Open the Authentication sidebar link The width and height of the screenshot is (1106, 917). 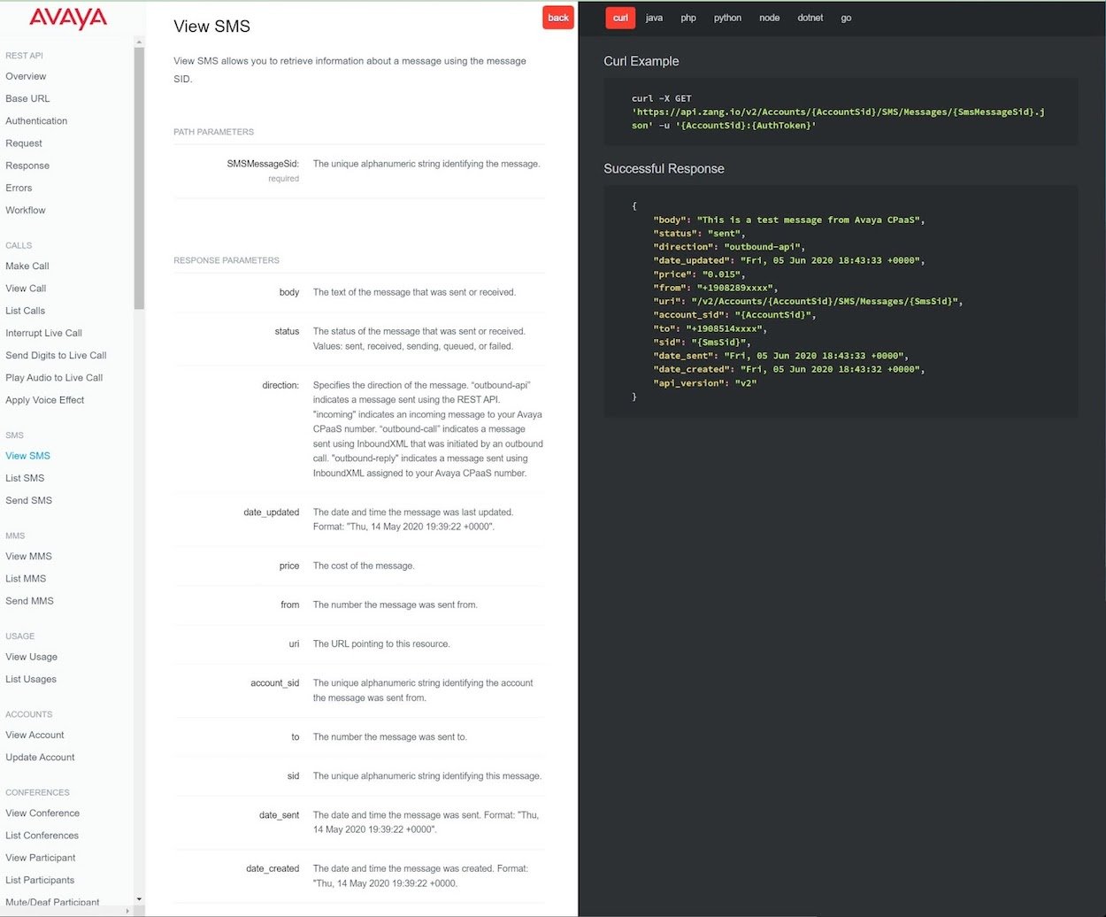[x=36, y=120]
